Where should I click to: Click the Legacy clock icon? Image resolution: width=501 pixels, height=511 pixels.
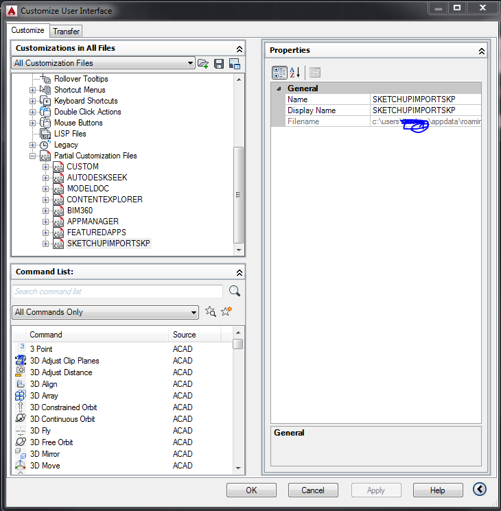45,145
